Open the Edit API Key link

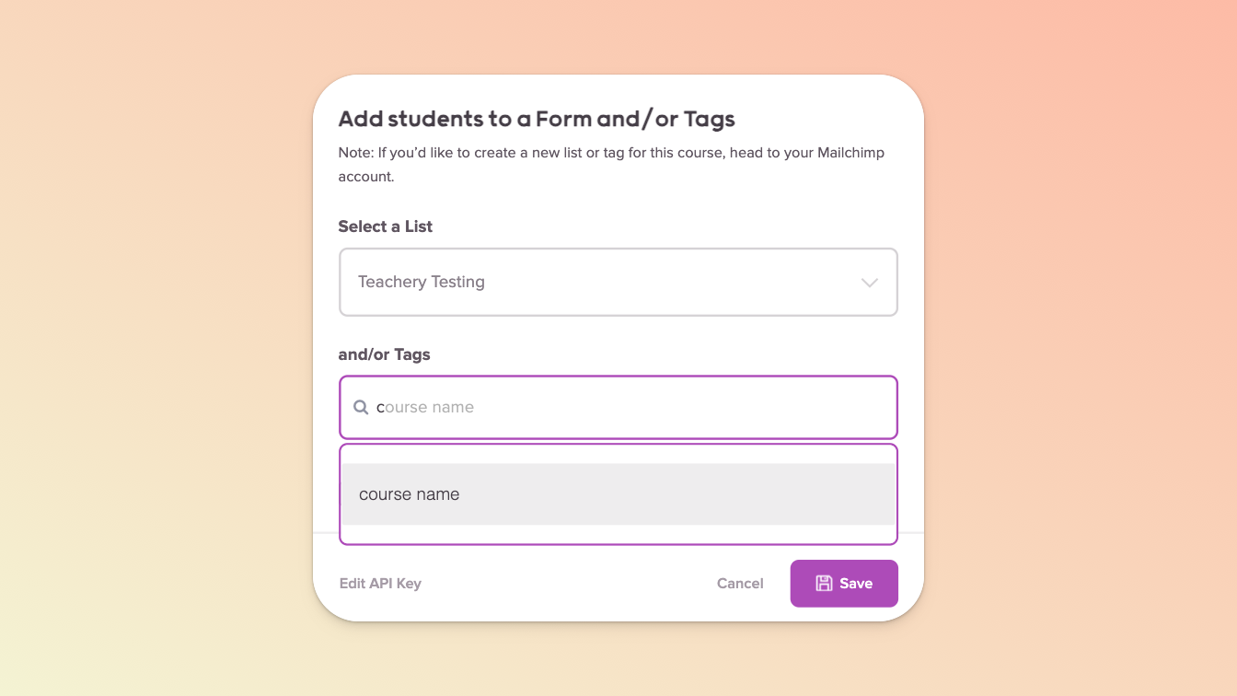pyautogui.click(x=380, y=584)
